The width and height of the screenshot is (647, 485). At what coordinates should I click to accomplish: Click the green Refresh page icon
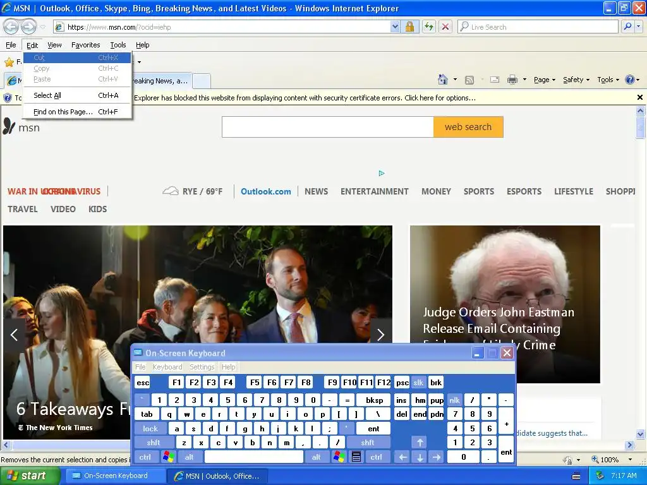pyautogui.click(x=429, y=27)
